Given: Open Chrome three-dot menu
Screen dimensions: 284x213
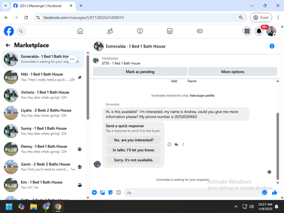Looking at the screenshot, I should point(278,18).
